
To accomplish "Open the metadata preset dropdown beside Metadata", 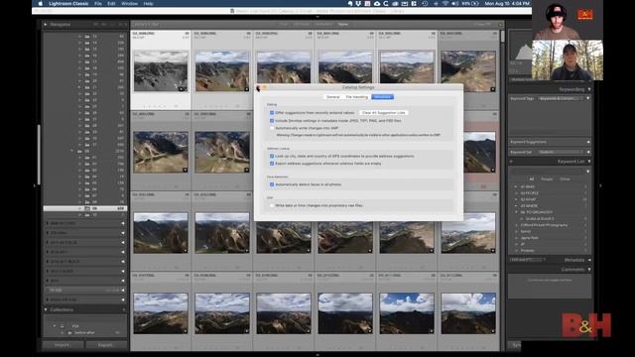I will coord(528,260).
